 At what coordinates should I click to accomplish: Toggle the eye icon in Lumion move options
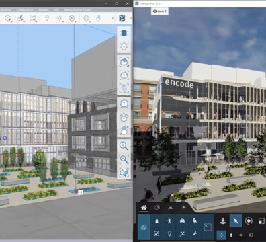[241, 235]
